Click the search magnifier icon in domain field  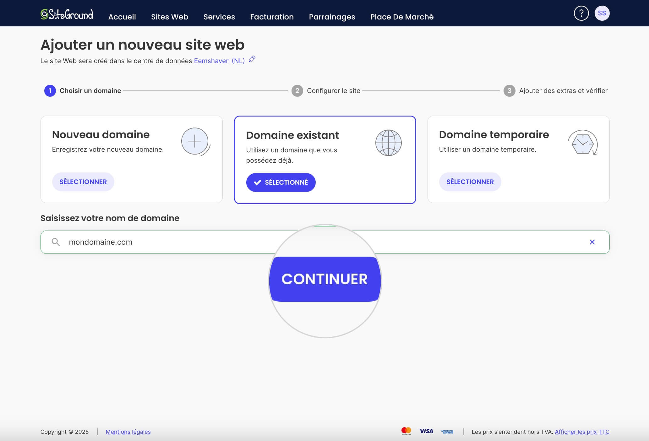coord(56,242)
